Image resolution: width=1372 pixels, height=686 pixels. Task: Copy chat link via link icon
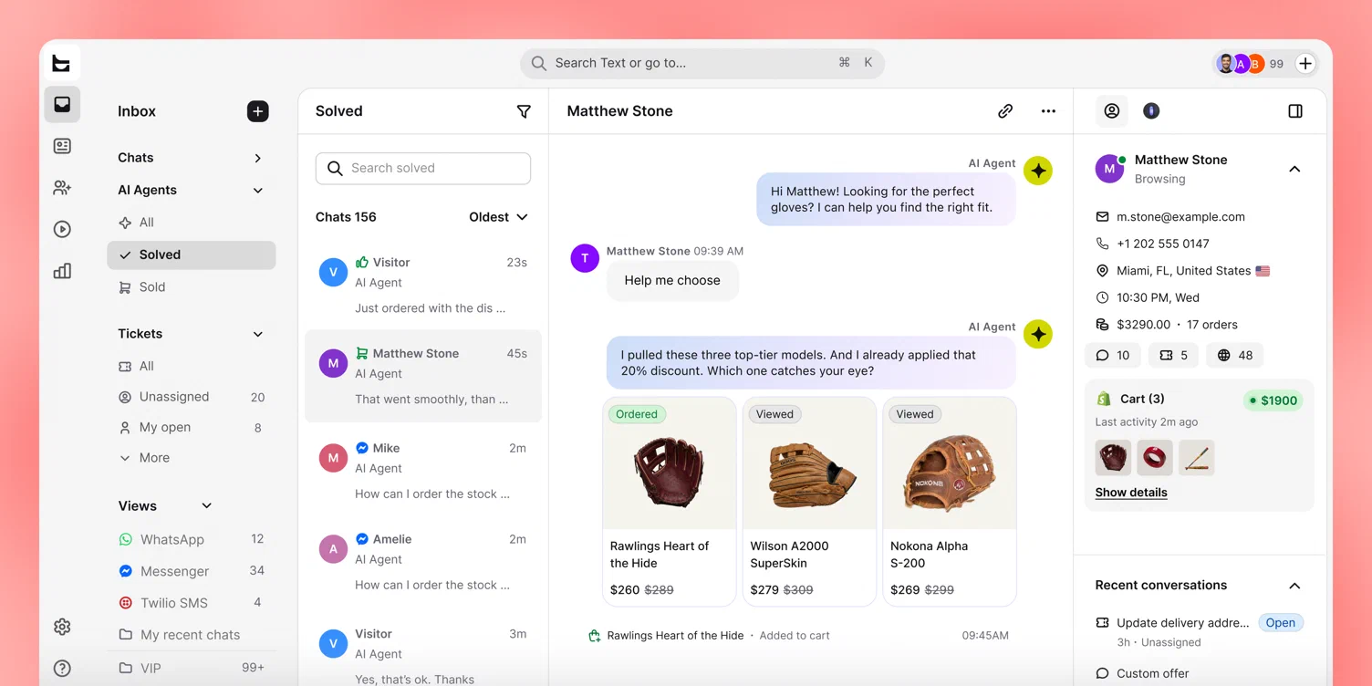[1005, 111]
